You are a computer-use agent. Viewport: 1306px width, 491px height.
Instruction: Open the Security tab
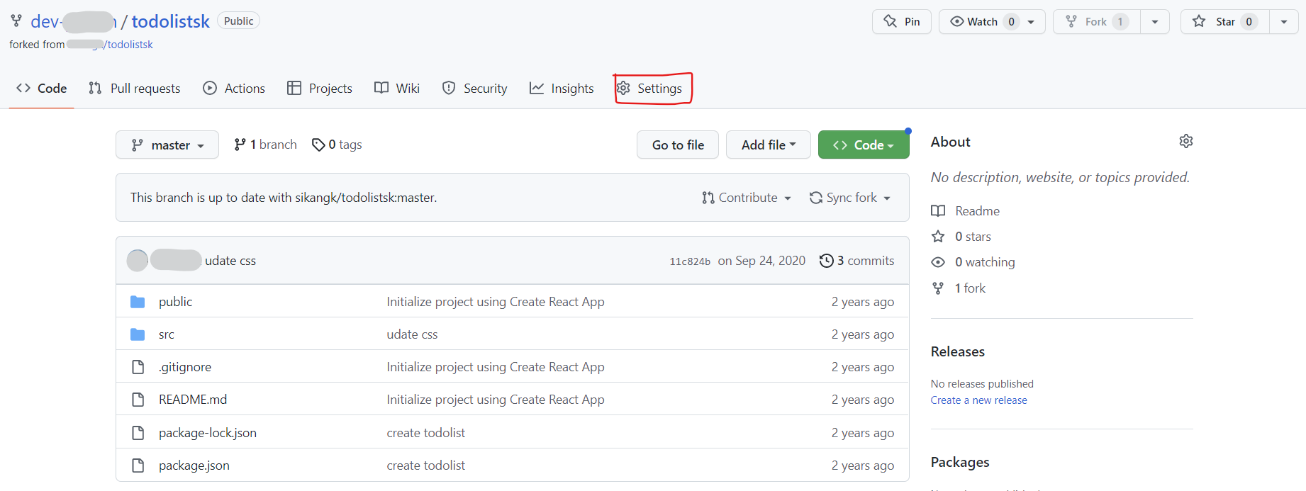[475, 89]
